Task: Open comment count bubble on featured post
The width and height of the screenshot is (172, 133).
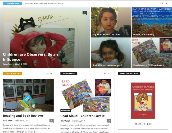Action: (x=85, y=13)
